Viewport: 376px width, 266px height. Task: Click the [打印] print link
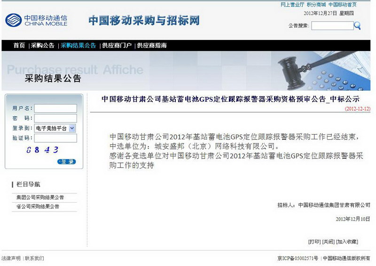314,242
